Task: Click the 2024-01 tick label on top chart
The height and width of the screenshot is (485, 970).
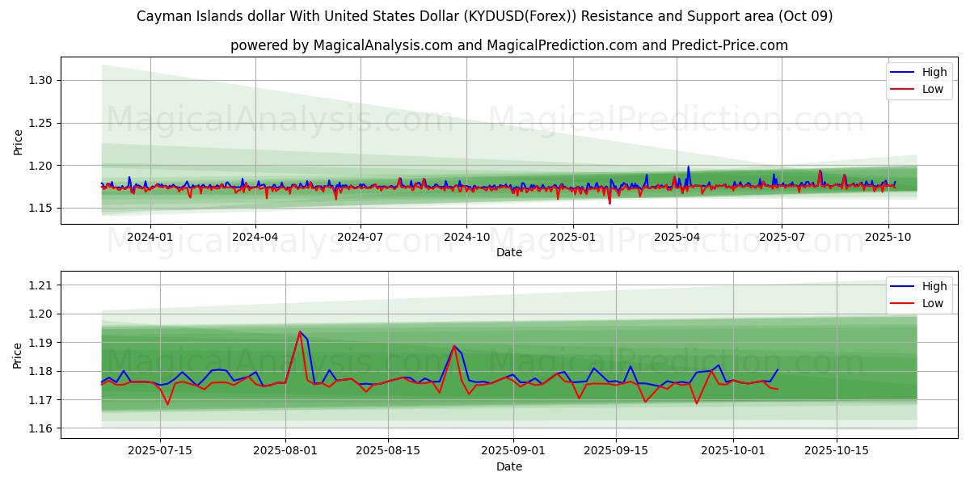Action: [x=150, y=237]
